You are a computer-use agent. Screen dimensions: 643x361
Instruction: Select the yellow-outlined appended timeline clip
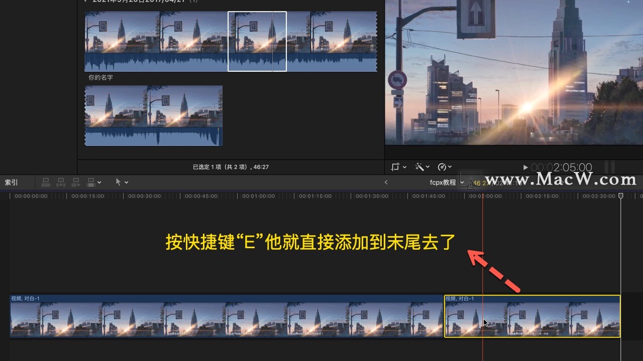coord(532,316)
